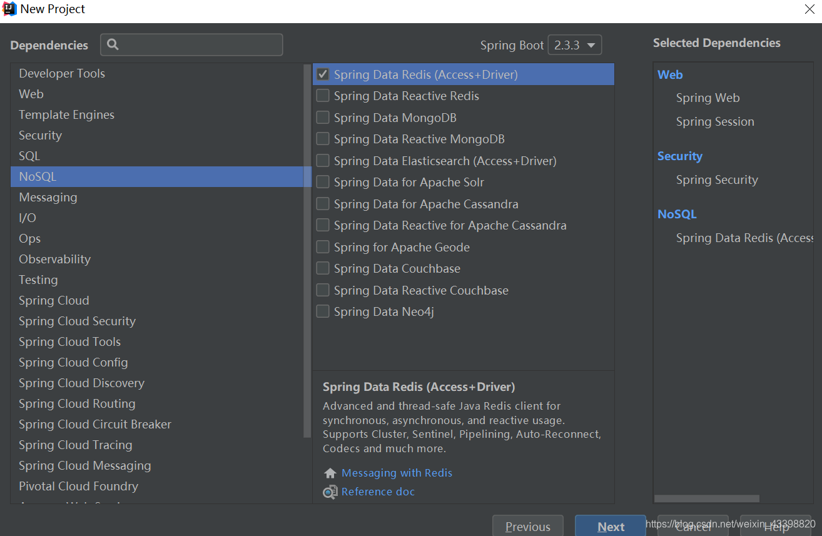Check Spring Data for Apache Solr
The height and width of the screenshot is (536, 822).
click(x=323, y=182)
